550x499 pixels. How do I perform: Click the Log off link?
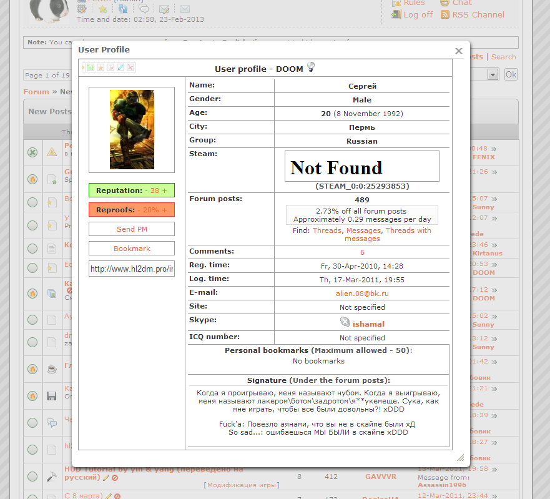point(418,15)
